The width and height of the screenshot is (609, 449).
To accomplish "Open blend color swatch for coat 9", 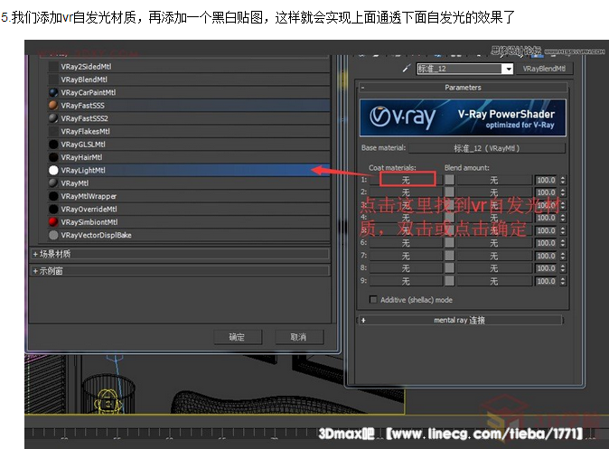I will click(449, 281).
